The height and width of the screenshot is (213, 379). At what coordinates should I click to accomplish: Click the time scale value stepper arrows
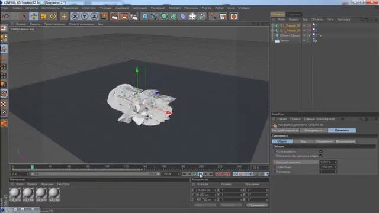(x=335, y=162)
